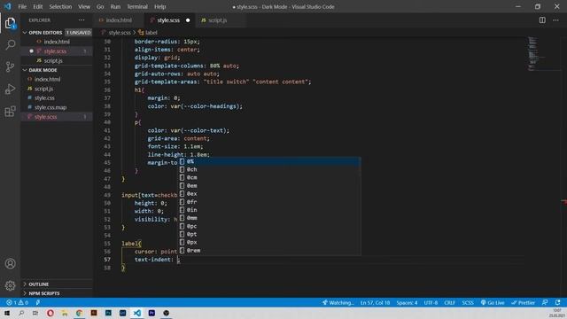Viewport: 567px width, 319px height.
Task: Open the Selection menu
Action: pyautogui.click(x=60, y=6)
